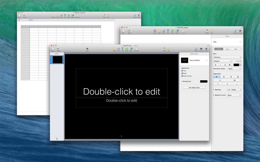Open the color wheel picker in Pages
Image resolution: width=260 pixels, height=162 pixels.
tap(240, 65)
